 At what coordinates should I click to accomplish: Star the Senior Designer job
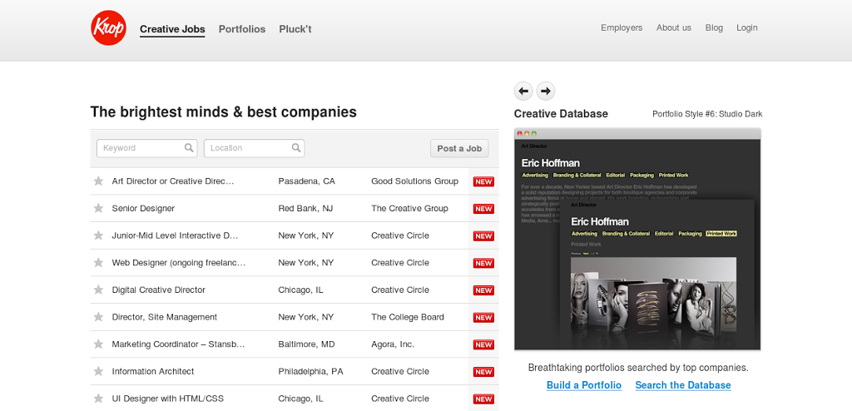(98, 208)
